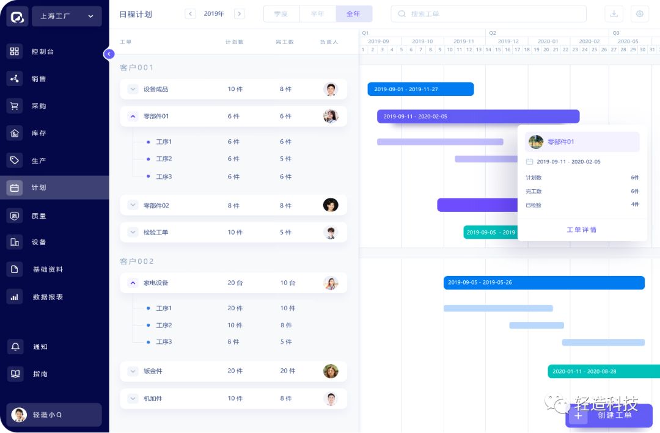660x433 pixels.
Task: Expand the 设备成品 work order row
Action: pos(133,89)
